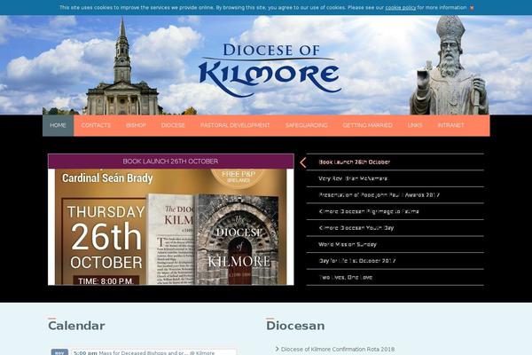This screenshot has width=532, height=355.
Task: Dismiss the cookie notice with the close icon
Action: [472, 7]
